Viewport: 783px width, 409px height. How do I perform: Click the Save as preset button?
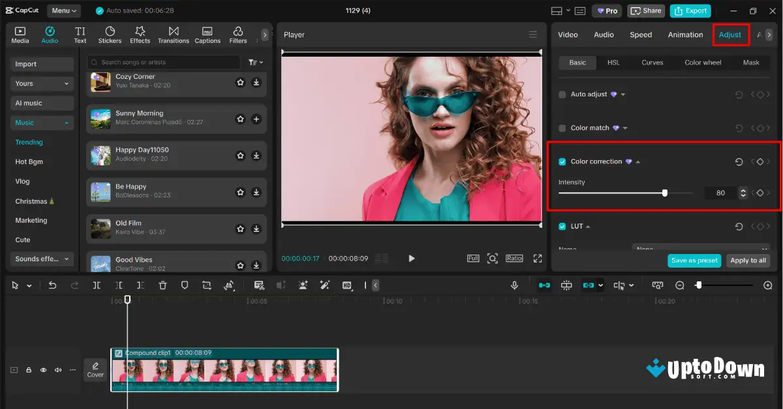694,260
